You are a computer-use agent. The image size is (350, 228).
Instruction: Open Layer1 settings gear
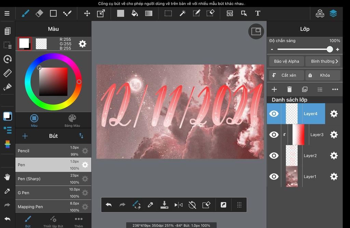point(334,177)
